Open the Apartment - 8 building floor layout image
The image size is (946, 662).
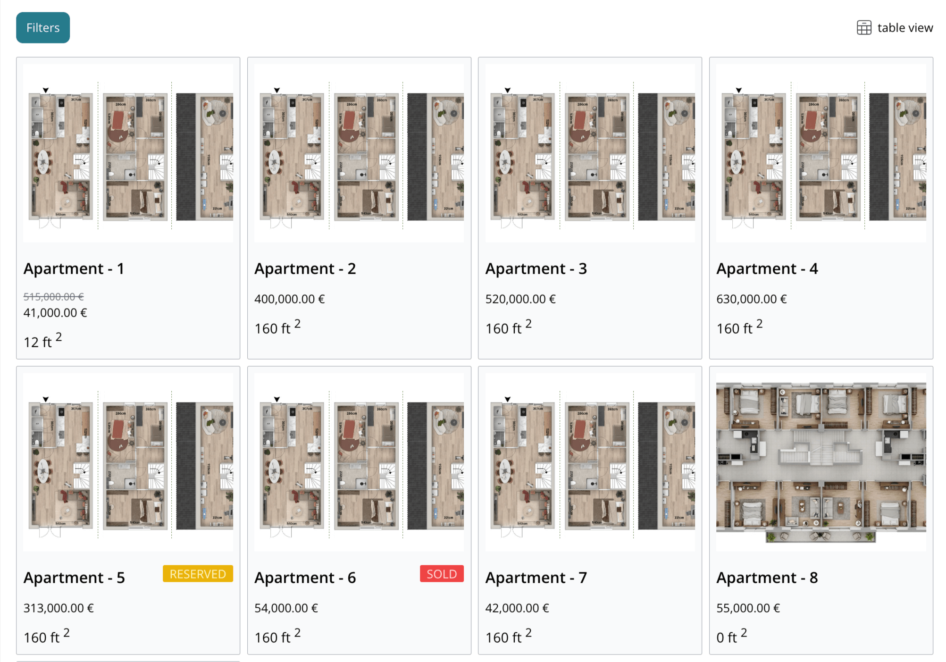(x=820, y=462)
